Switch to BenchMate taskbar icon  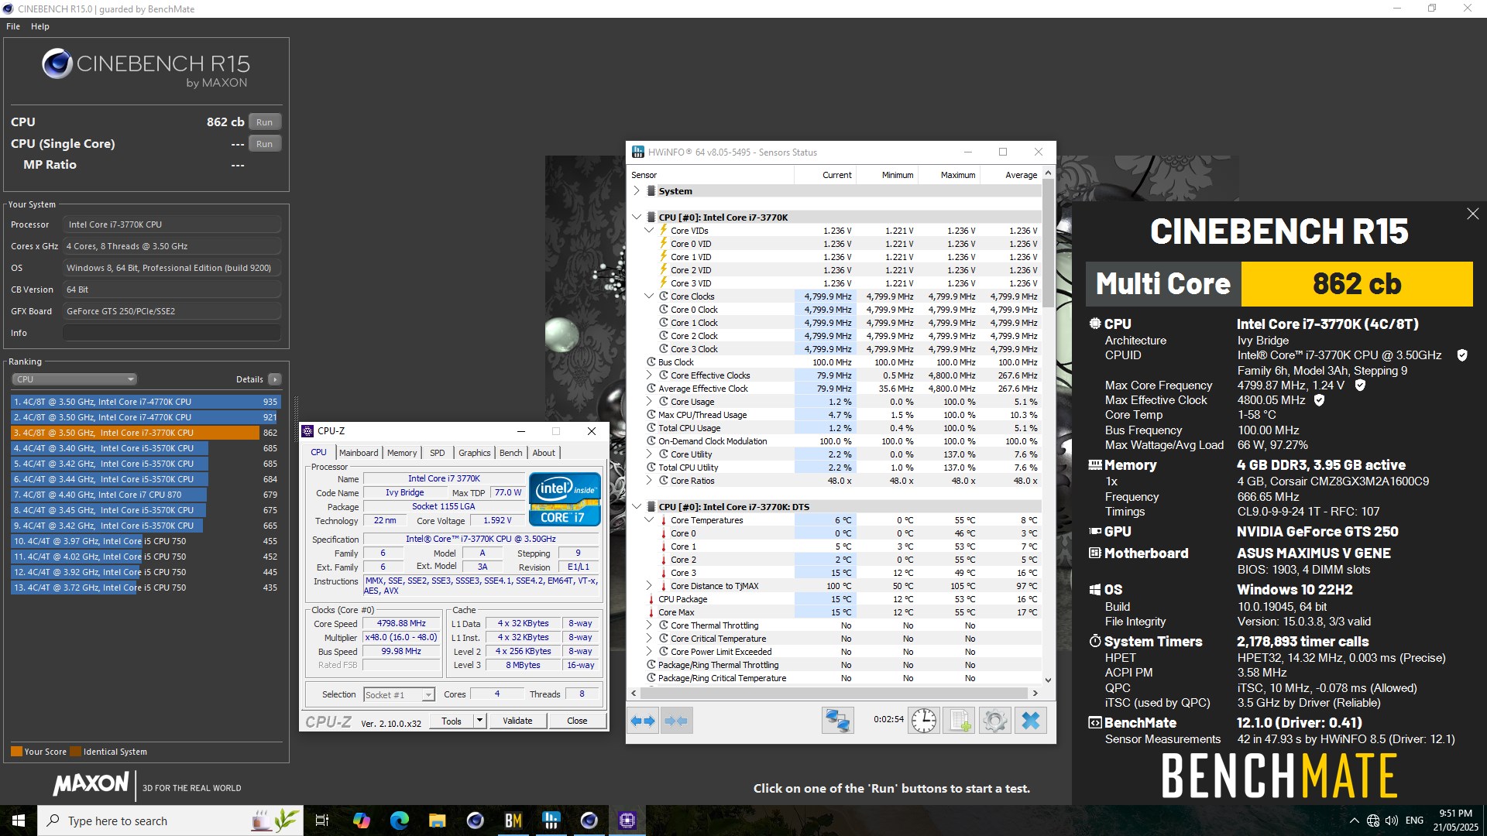tap(513, 821)
